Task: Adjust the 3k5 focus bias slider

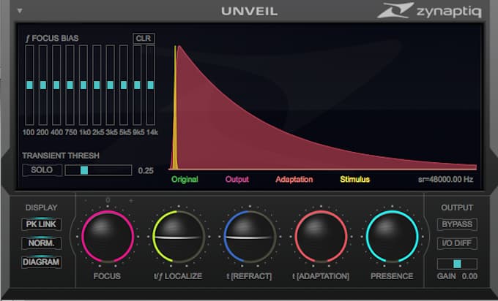Action: pos(110,85)
